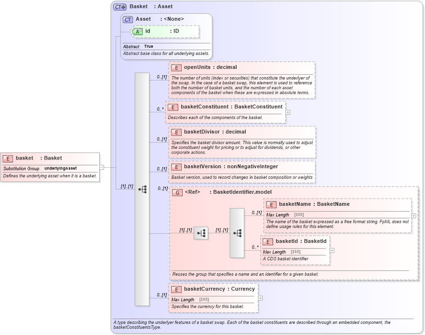Click the E icon beside basketId
Viewport: 425px width, 335px height.
coord(268,242)
